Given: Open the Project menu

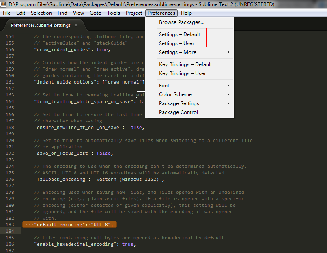Looking at the screenshot, I should (x=134, y=13).
